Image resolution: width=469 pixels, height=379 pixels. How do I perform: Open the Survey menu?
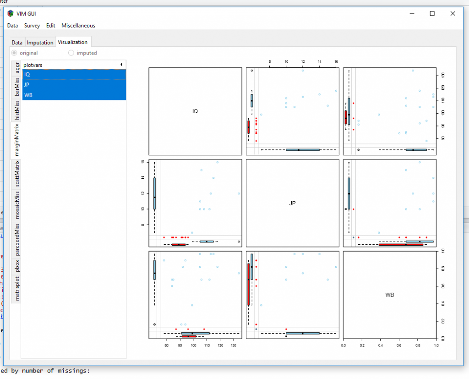[32, 26]
